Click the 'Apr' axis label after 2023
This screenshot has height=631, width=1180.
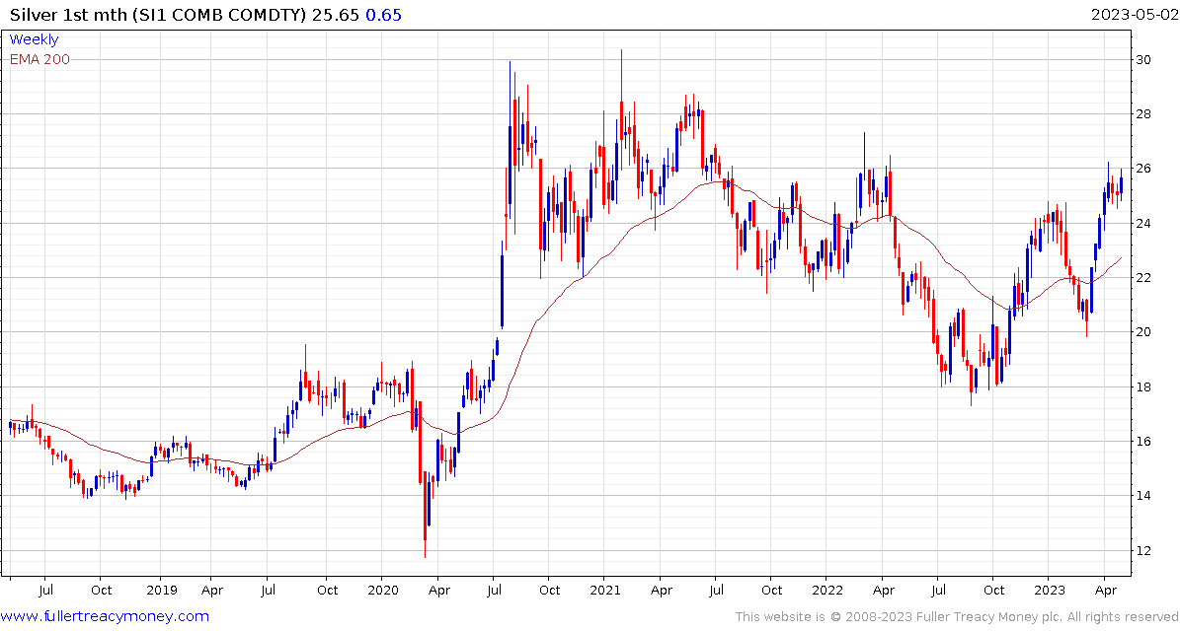(x=1105, y=591)
